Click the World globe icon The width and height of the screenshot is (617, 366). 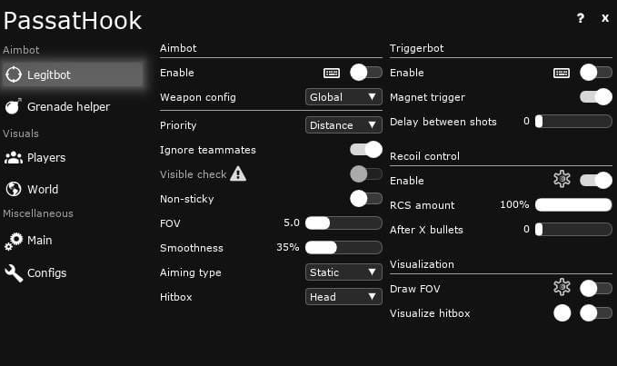(x=14, y=189)
